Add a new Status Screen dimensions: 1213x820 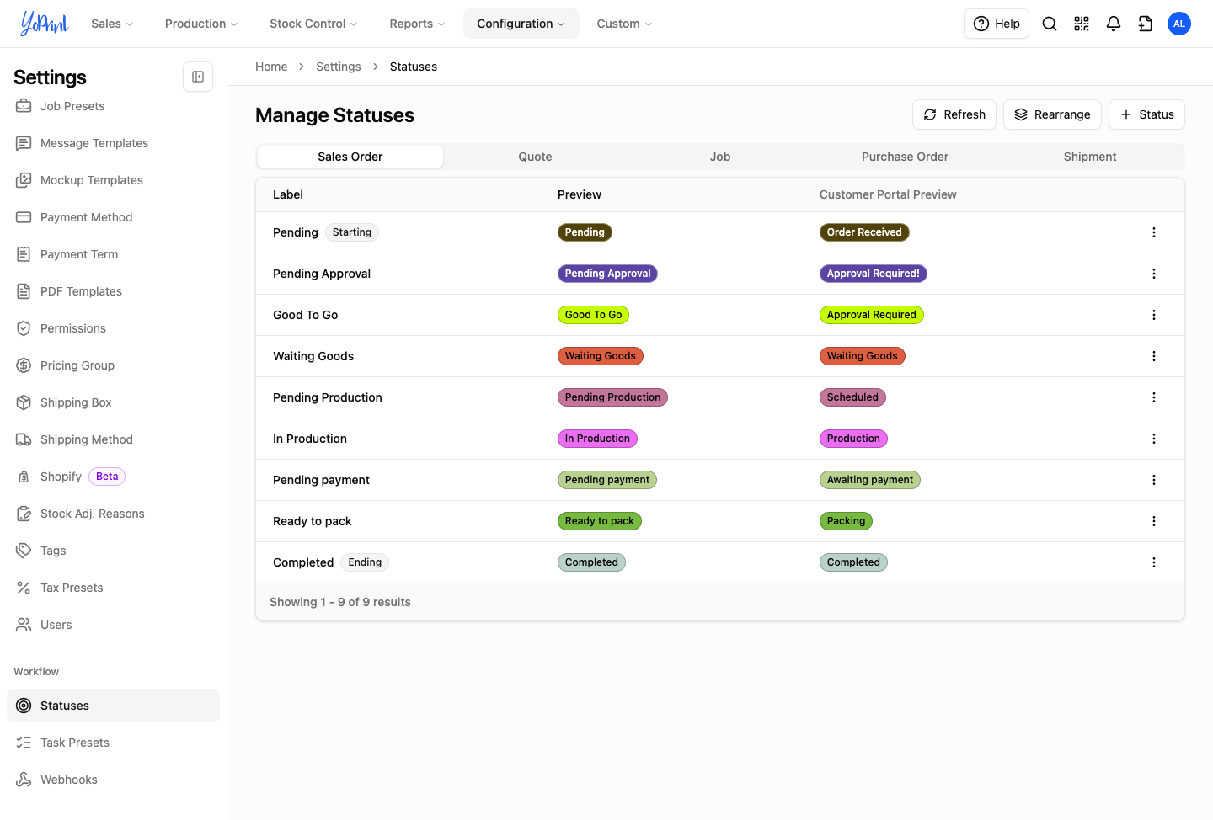point(1146,114)
